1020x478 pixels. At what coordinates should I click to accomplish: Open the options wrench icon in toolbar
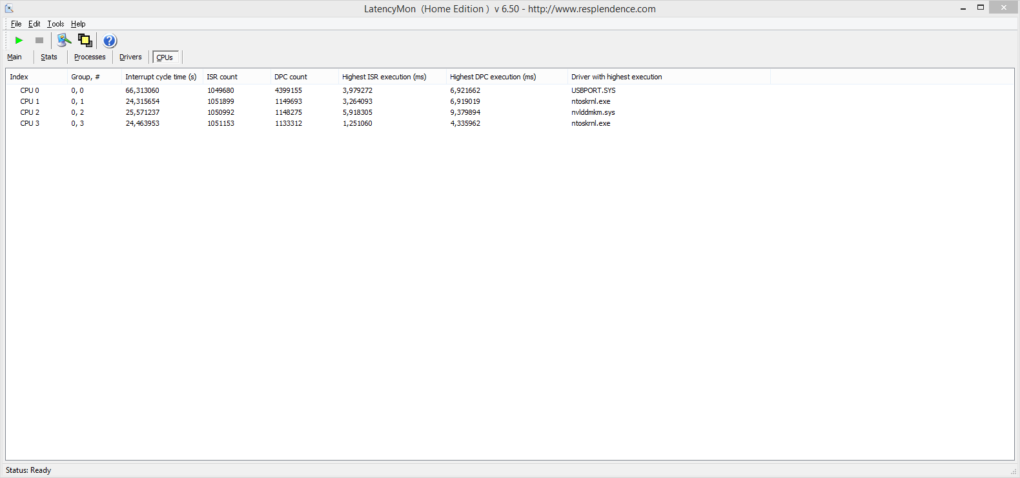[64, 40]
